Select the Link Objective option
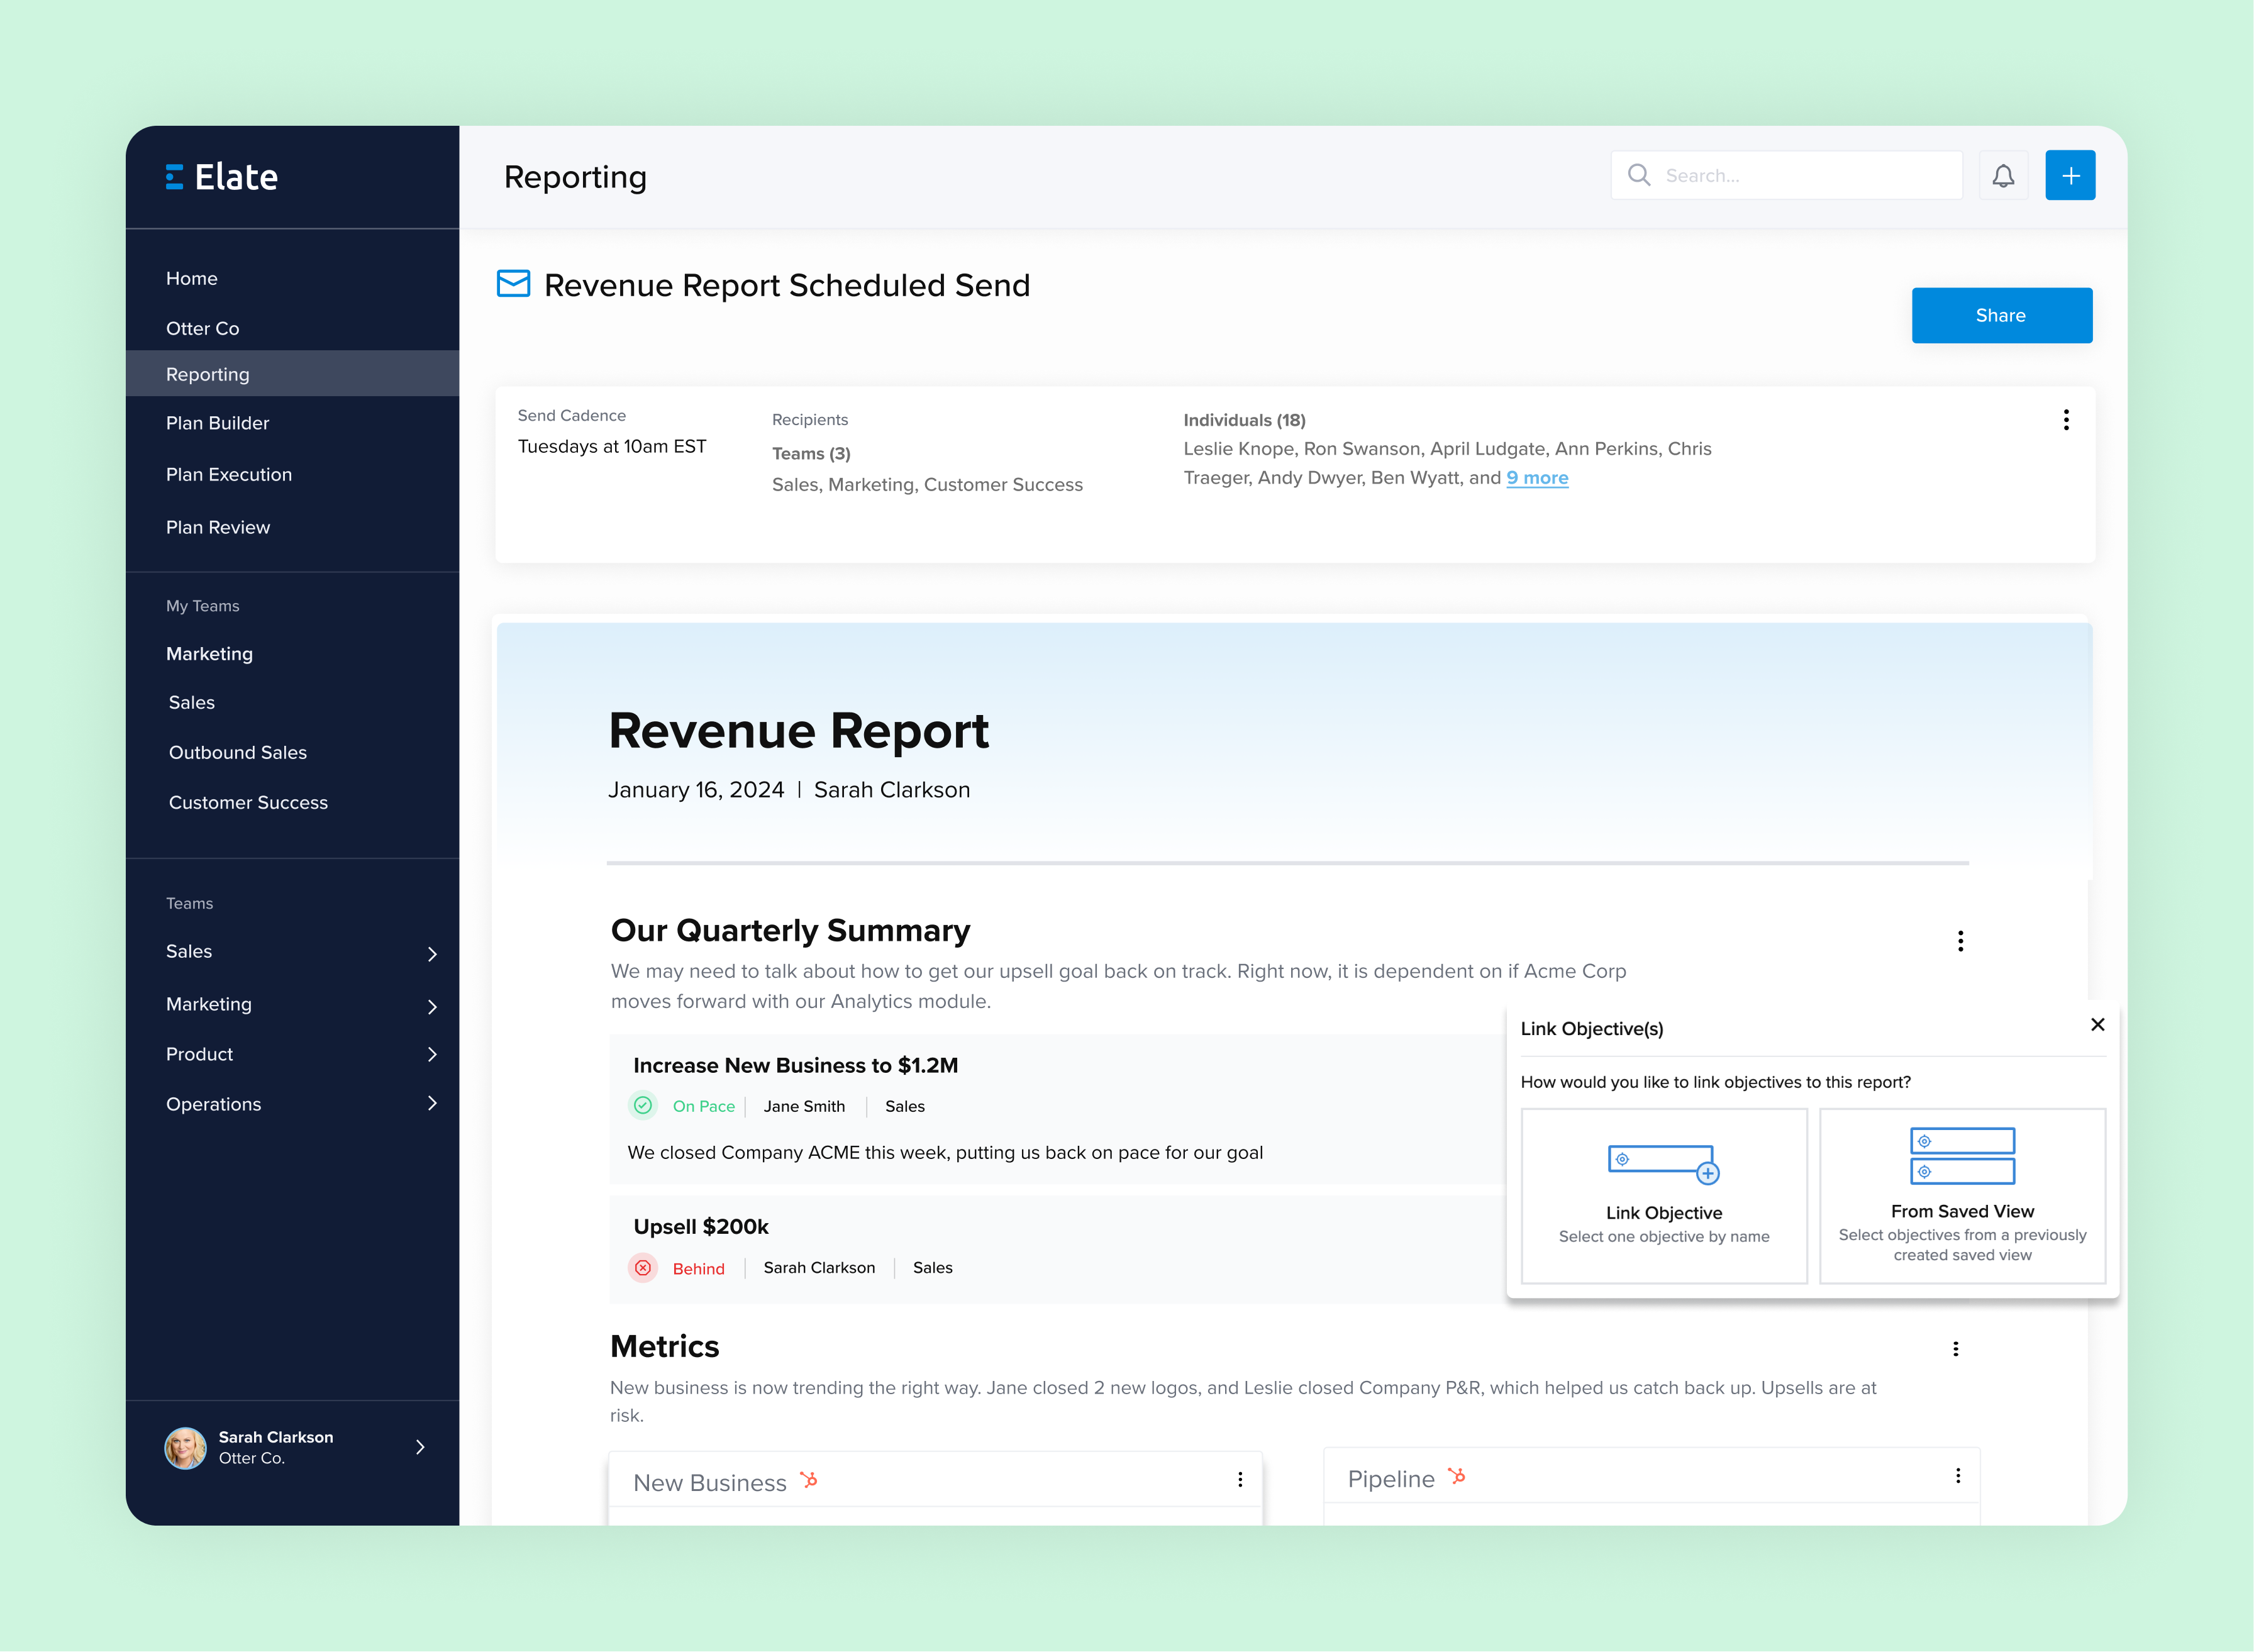This screenshot has height=1652, width=2254. click(1663, 1196)
